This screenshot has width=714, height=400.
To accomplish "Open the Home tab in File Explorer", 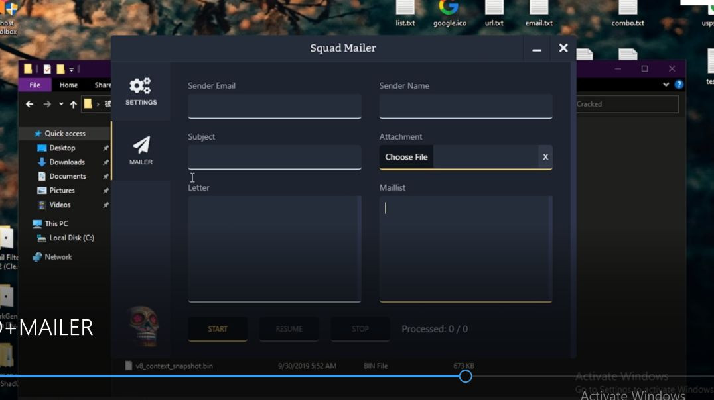I will [x=69, y=85].
